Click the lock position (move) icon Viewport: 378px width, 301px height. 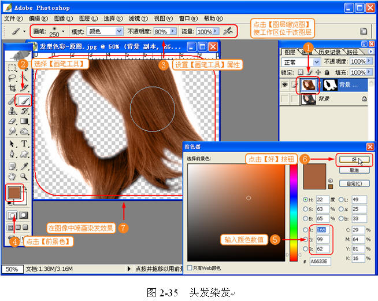pyautogui.click(x=318, y=72)
